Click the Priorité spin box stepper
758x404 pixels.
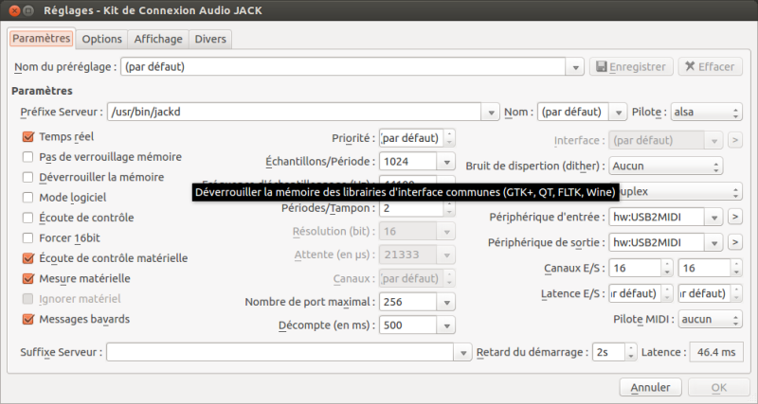(x=449, y=138)
